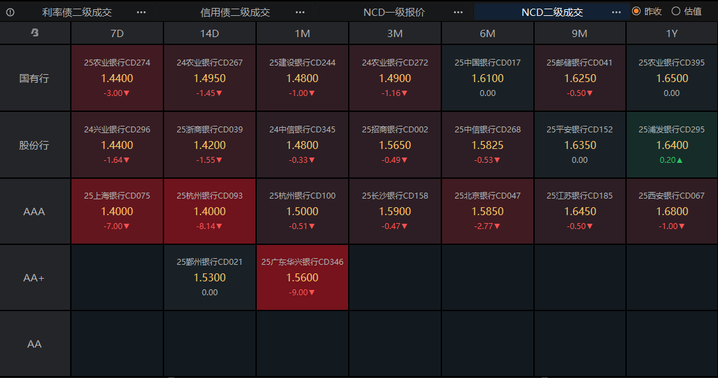Open the more menu next to NCD一级报价

click(x=458, y=13)
